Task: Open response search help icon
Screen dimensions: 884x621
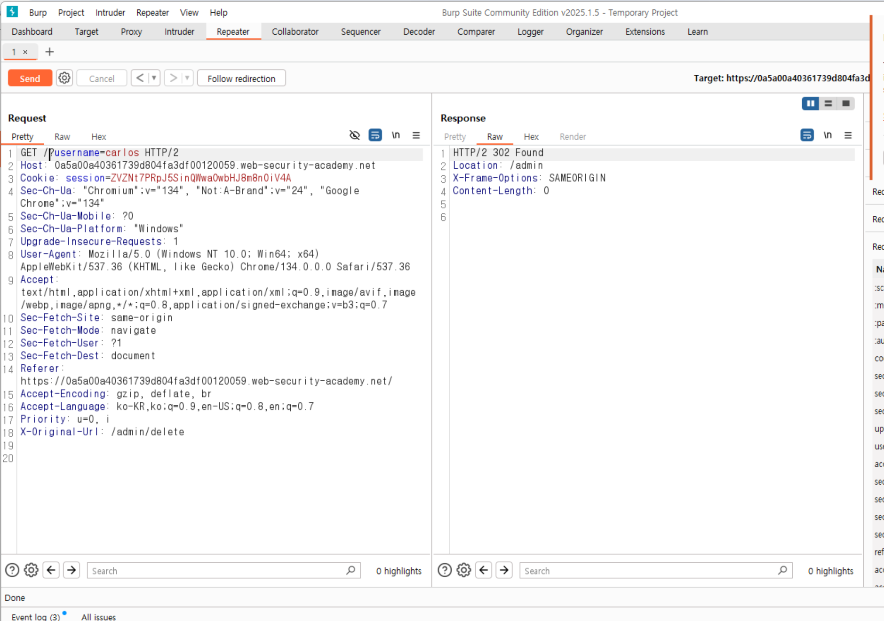Action: click(x=445, y=570)
